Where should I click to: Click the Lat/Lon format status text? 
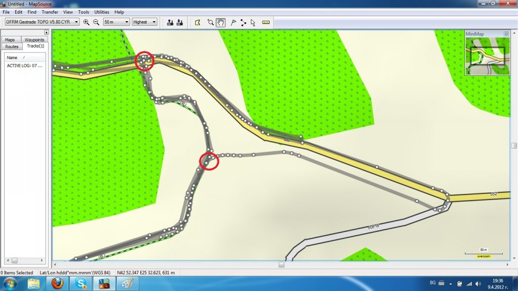point(75,273)
